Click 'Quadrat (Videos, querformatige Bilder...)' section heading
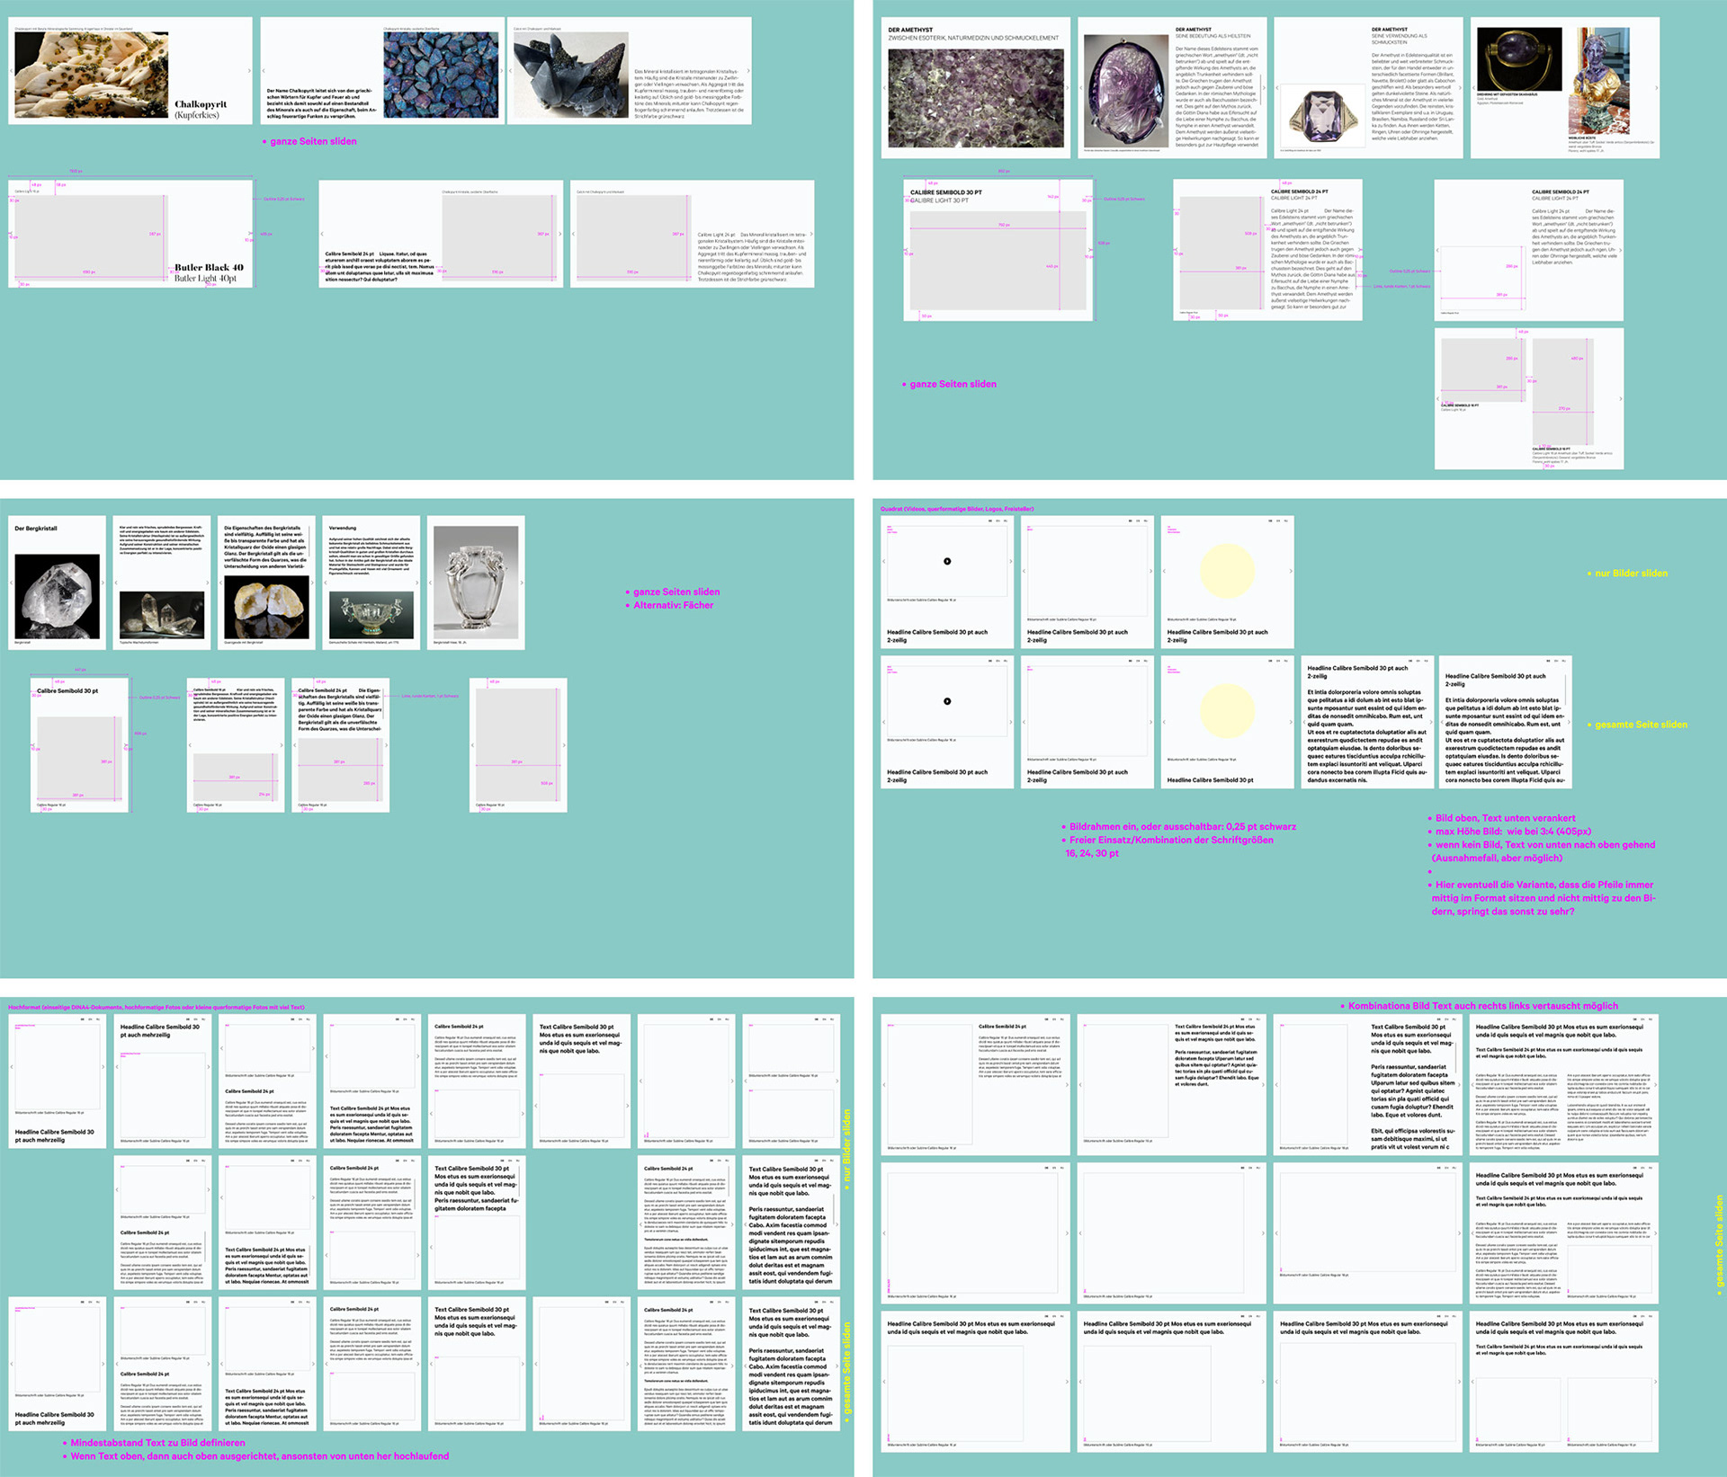Viewport: 1727px width, 1477px height. coord(957,509)
